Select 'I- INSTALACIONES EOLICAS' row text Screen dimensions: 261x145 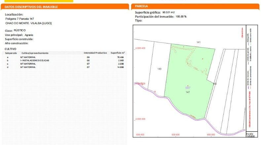(x=35, y=60)
